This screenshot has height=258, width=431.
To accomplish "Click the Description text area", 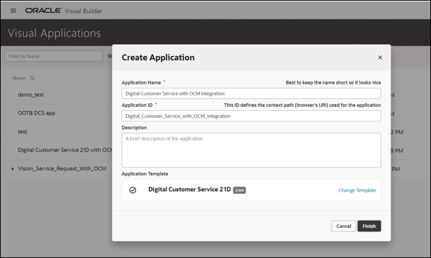I will (251, 150).
